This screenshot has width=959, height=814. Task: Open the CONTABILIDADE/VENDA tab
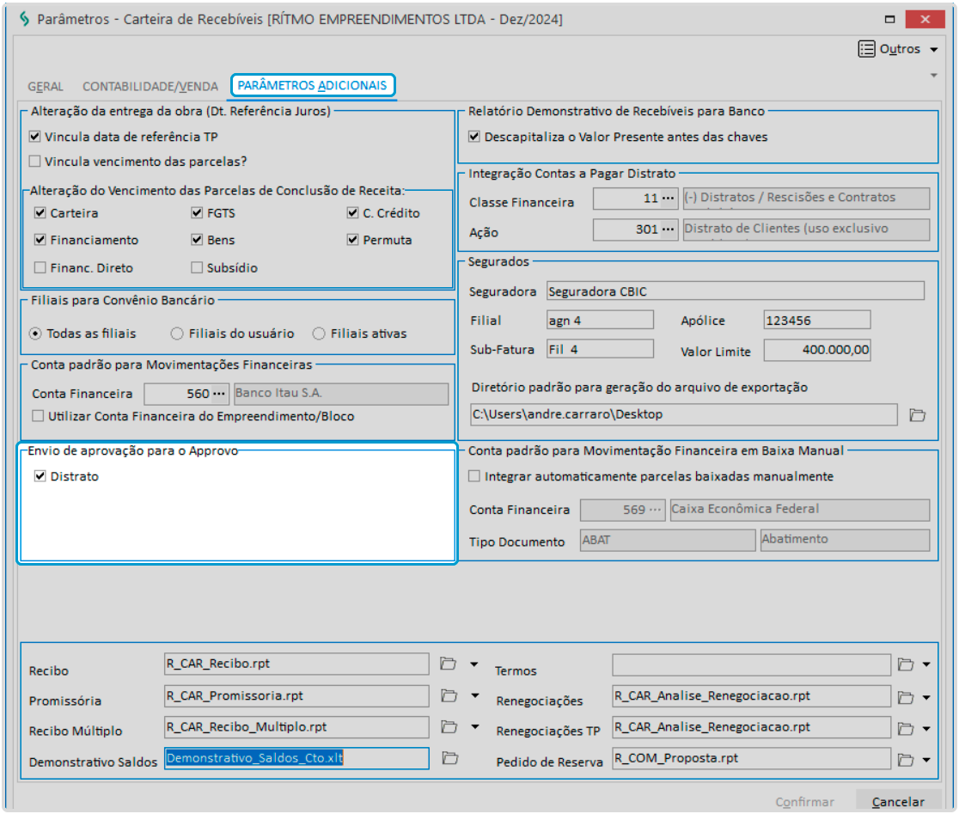pyautogui.click(x=150, y=86)
